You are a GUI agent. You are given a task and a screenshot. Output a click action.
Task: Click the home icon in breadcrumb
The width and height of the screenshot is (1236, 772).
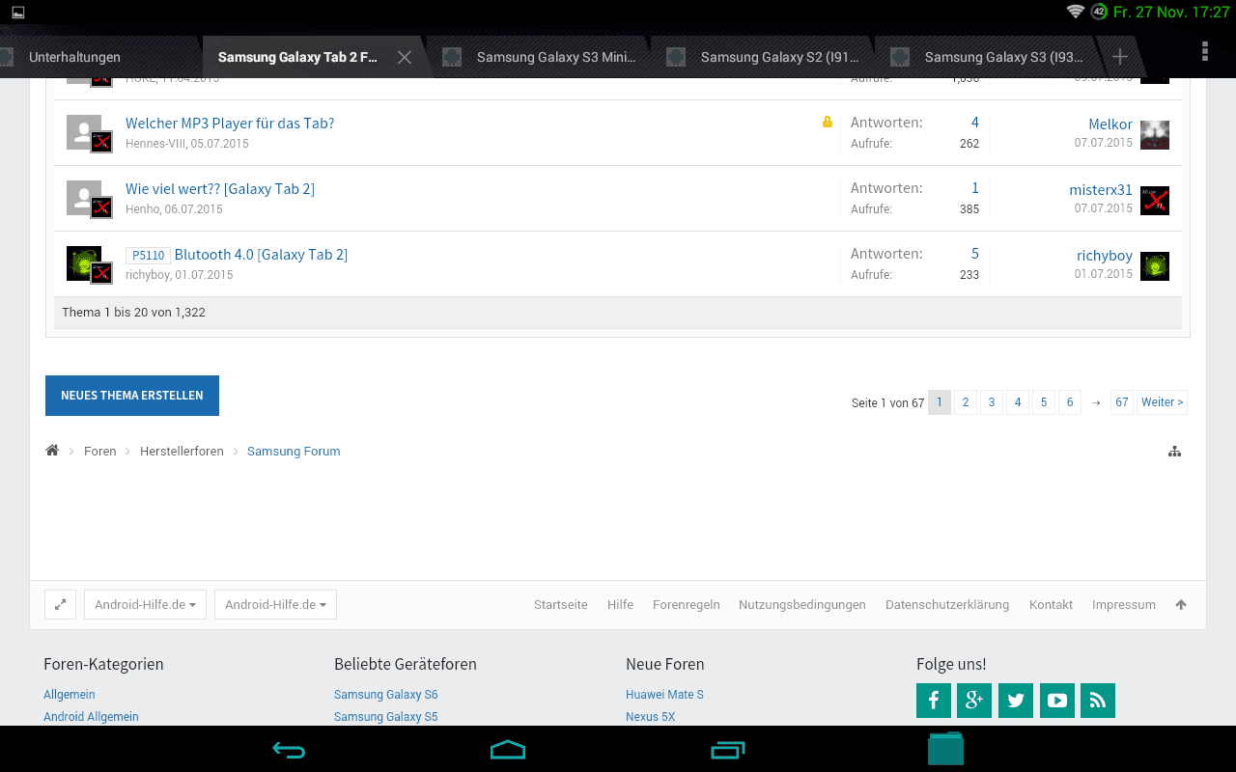[52, 451]
